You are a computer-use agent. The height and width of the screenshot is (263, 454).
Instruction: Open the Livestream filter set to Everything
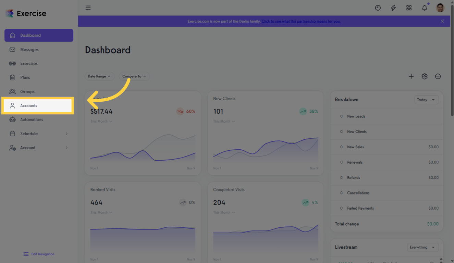[x=422, y=247]
